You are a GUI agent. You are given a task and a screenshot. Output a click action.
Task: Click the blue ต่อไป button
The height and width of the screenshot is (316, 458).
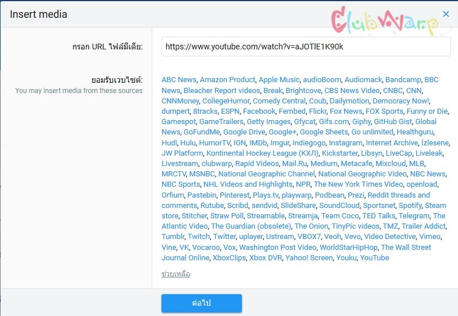click(x=202, y=303)
